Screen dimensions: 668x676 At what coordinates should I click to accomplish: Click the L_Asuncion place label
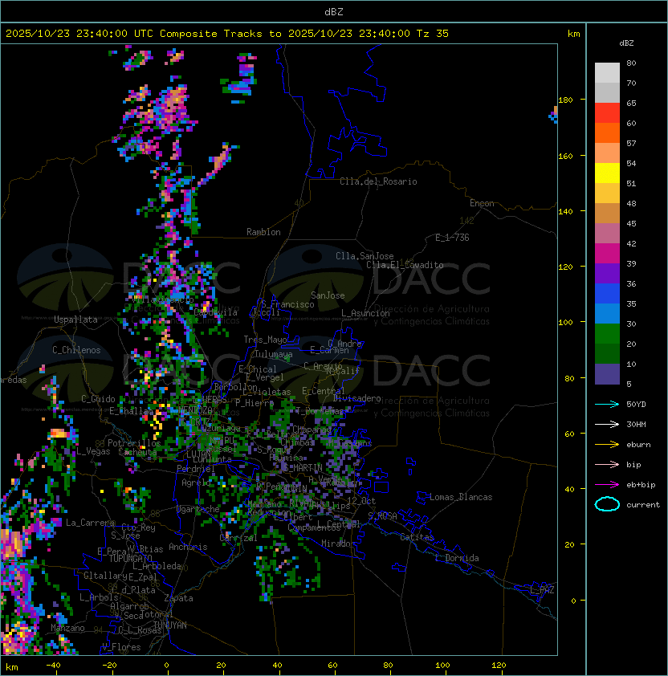[365, 313]
